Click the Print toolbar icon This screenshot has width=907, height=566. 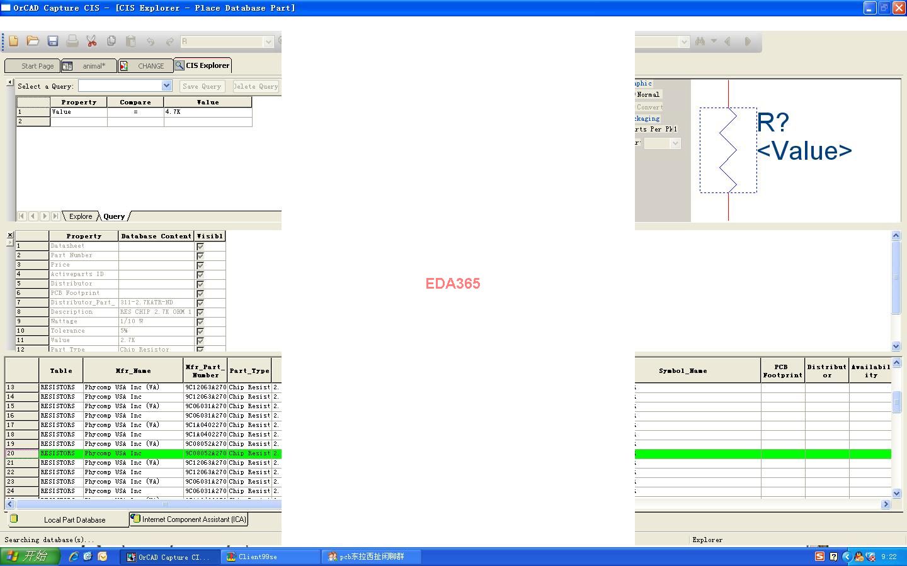(72, 42)
